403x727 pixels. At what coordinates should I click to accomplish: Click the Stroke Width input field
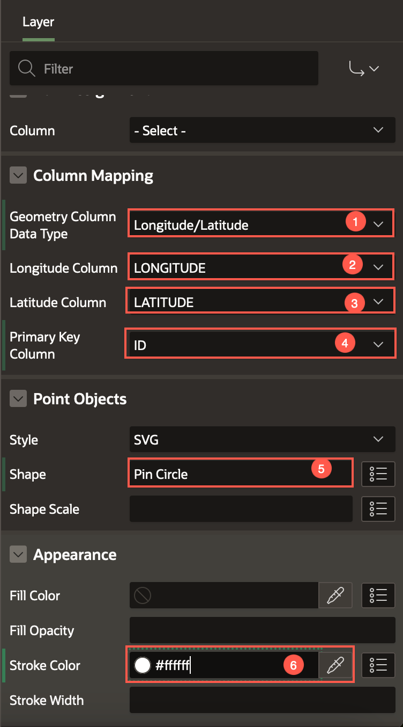(x=262, y=700)
